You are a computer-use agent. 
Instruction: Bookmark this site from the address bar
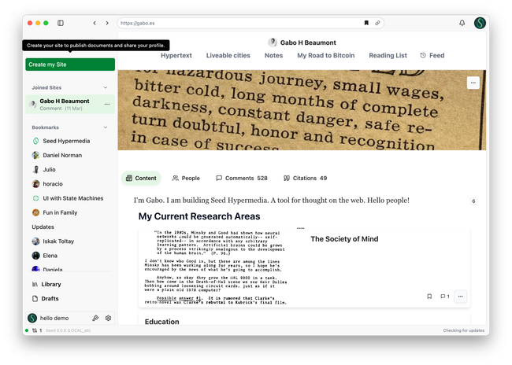click(x=365, y=23)
